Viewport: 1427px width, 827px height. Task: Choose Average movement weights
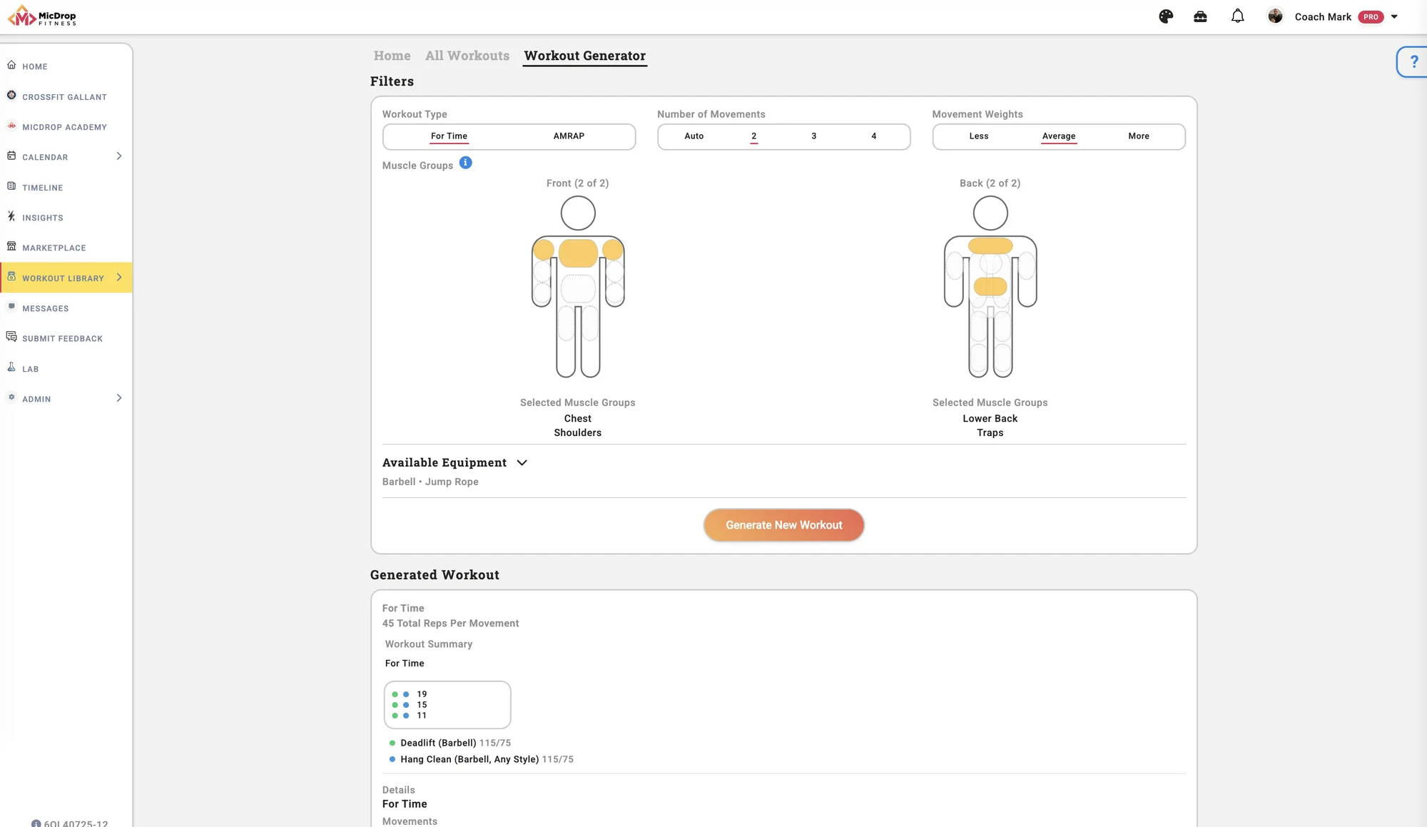click(x=1059, y=136)
